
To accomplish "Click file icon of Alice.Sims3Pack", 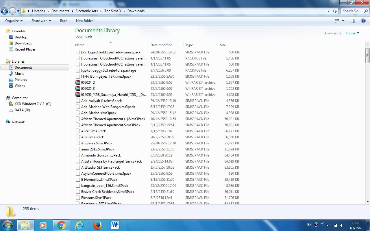I will 78,131.
